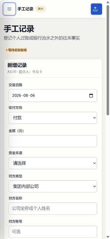
Task: Click the chevron arrow in 资金来源 field
Action: pyautogui.click(x=94, y=163)
